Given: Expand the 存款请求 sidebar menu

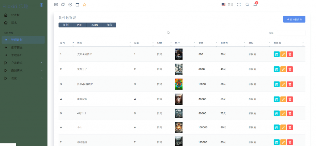Looking at the screenshot, I should (x=23, y=63).
